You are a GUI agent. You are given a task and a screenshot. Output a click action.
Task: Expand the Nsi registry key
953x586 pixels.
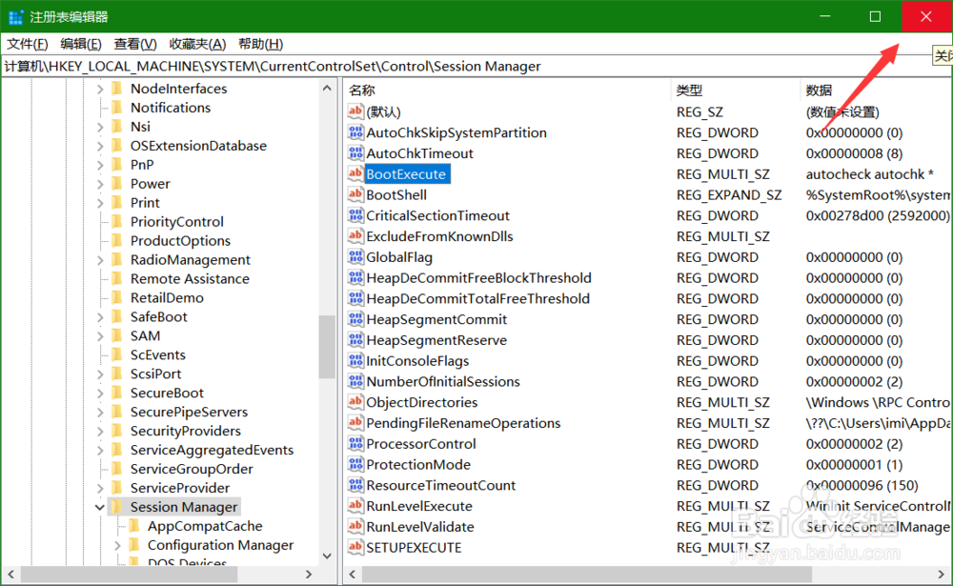pos(100,127)
